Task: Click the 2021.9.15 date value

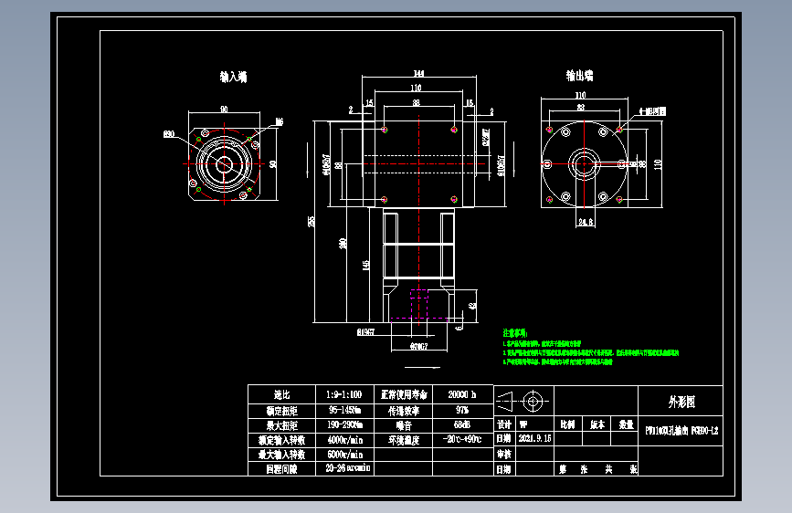Action: 535,439
